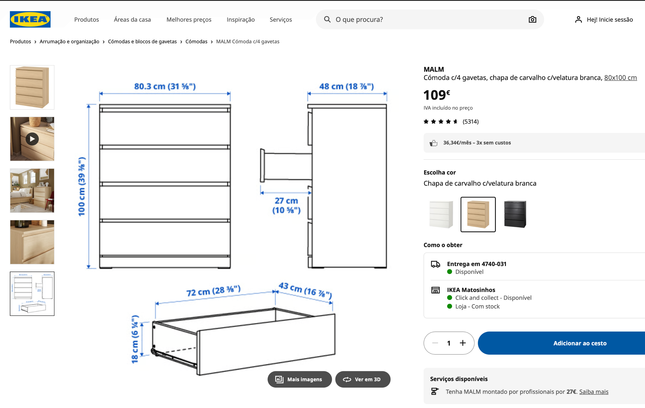Decrease quantity with minus button
This screenshot has width=645, height=408.
[x=435, y=343]
